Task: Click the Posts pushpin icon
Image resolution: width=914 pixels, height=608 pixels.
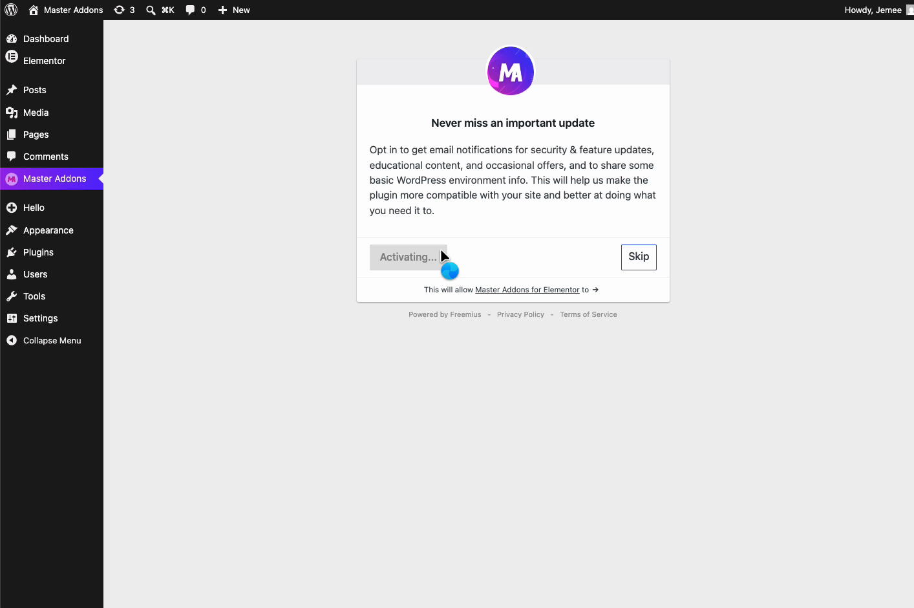Action: coord(12,90)
